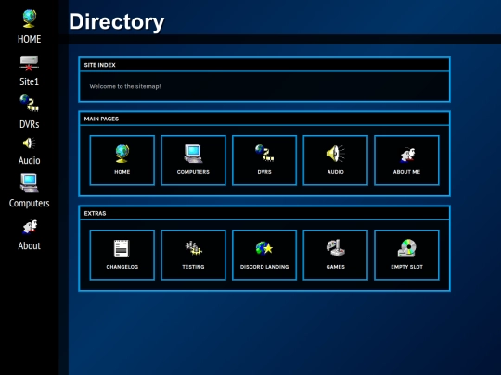Click the joystick icon in the GAMES card
Viewport: 501px width, 375px height.
(x=336, y=248)
